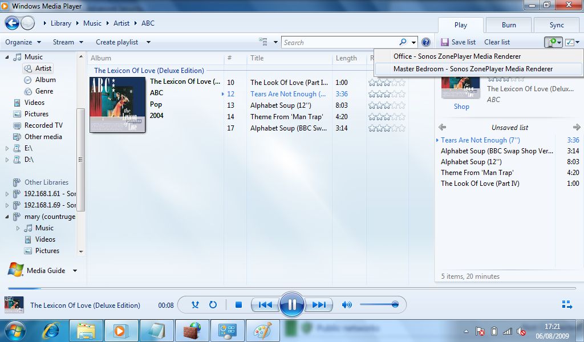The height and width of the screenshot is (342, 584).
Task: Open Recorded TV library
Action: pyautogui.click(x=43, y=125)
